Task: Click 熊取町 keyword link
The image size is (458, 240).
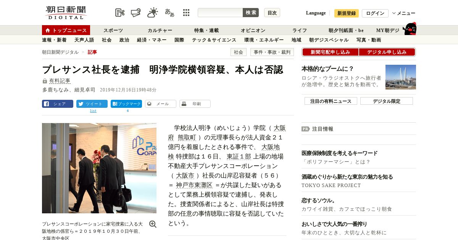Action: pos(187,138)
